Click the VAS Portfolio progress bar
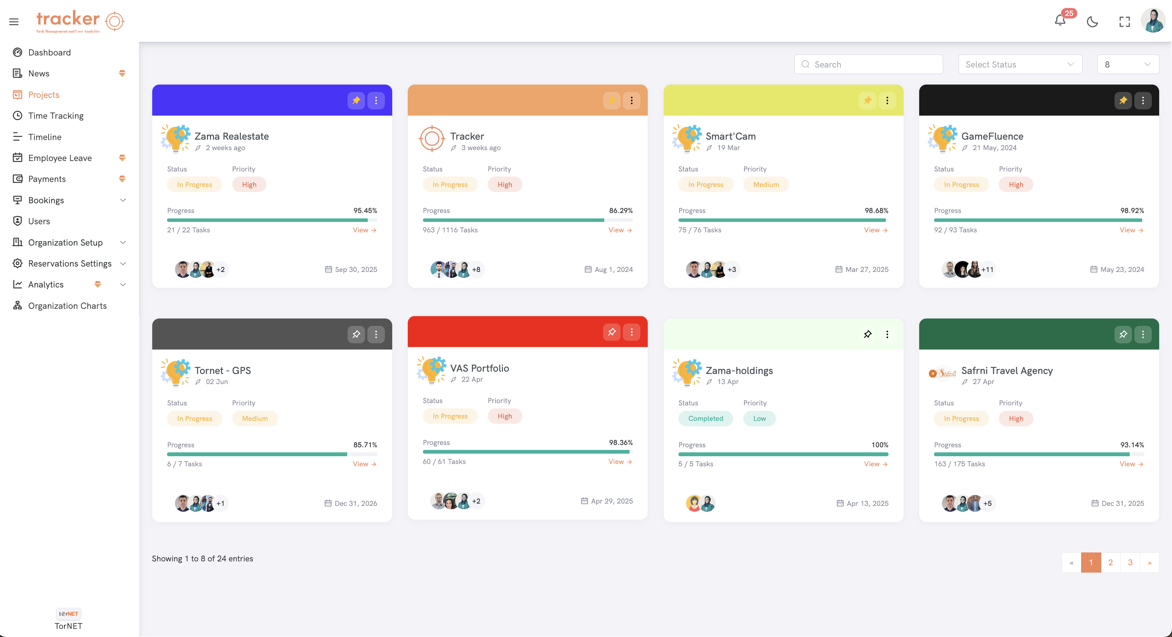1172x637 pixels. (527, 452)
